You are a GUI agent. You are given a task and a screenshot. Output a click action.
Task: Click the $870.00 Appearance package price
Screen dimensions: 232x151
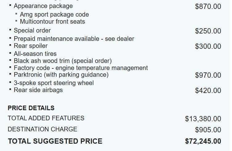208,6
